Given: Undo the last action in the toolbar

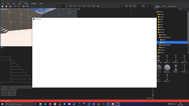Looking at the screenshot, I should [x=15, y=6].
